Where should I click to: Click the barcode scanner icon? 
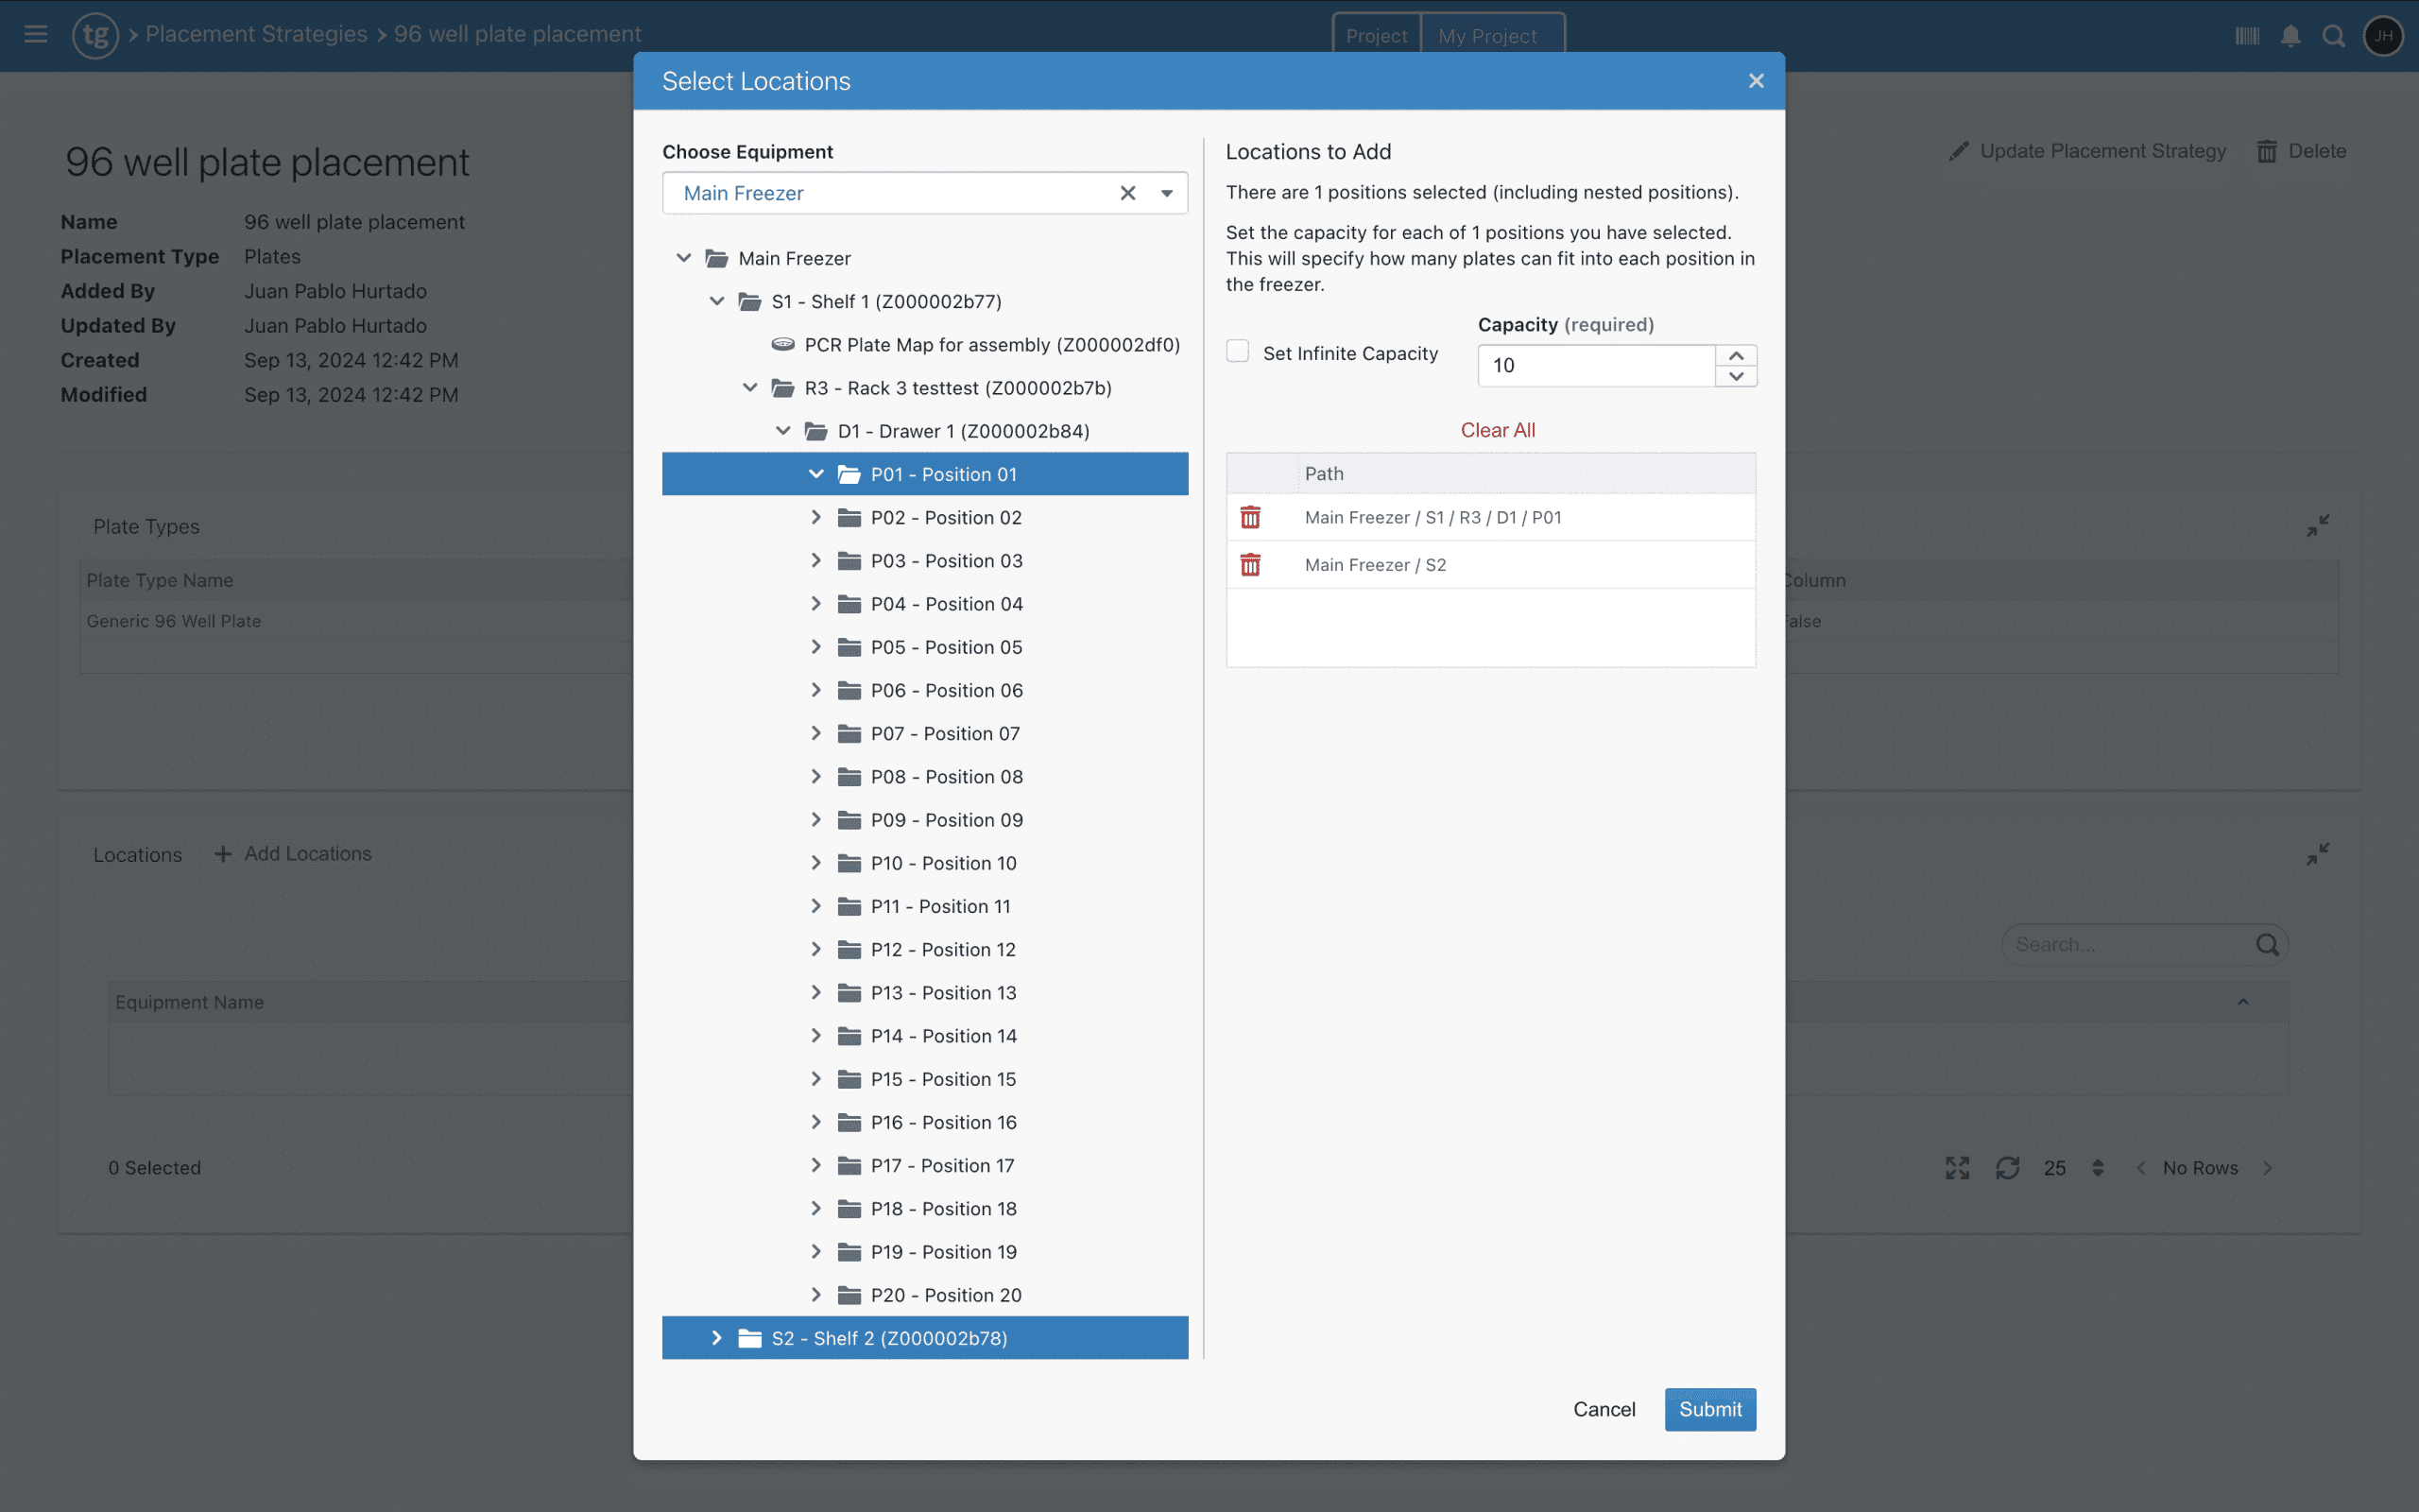(2245, 36)
